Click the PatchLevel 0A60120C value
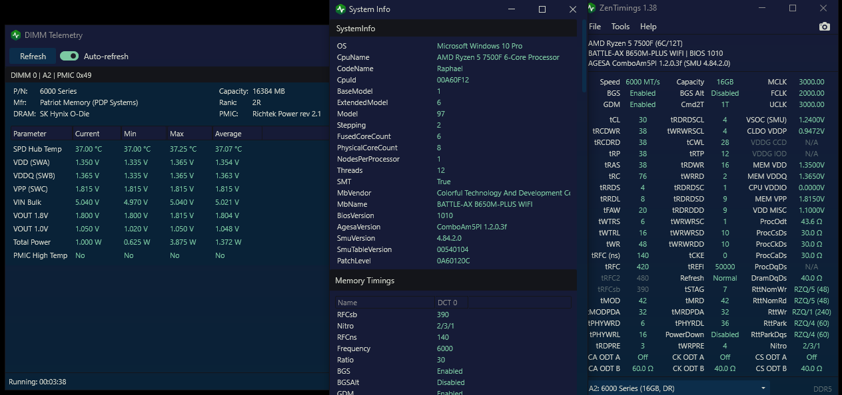842x395 pixels. tap(453, 261)
